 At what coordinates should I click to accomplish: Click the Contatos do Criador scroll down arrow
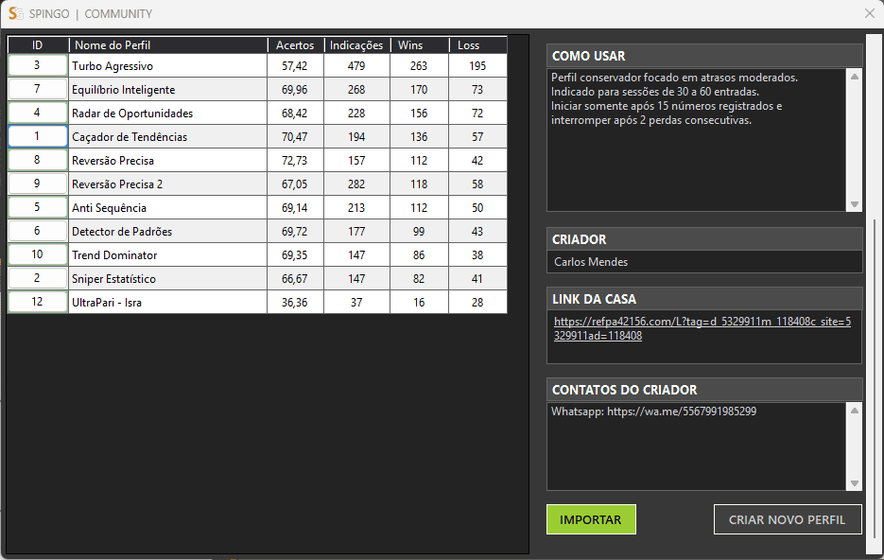855,483
